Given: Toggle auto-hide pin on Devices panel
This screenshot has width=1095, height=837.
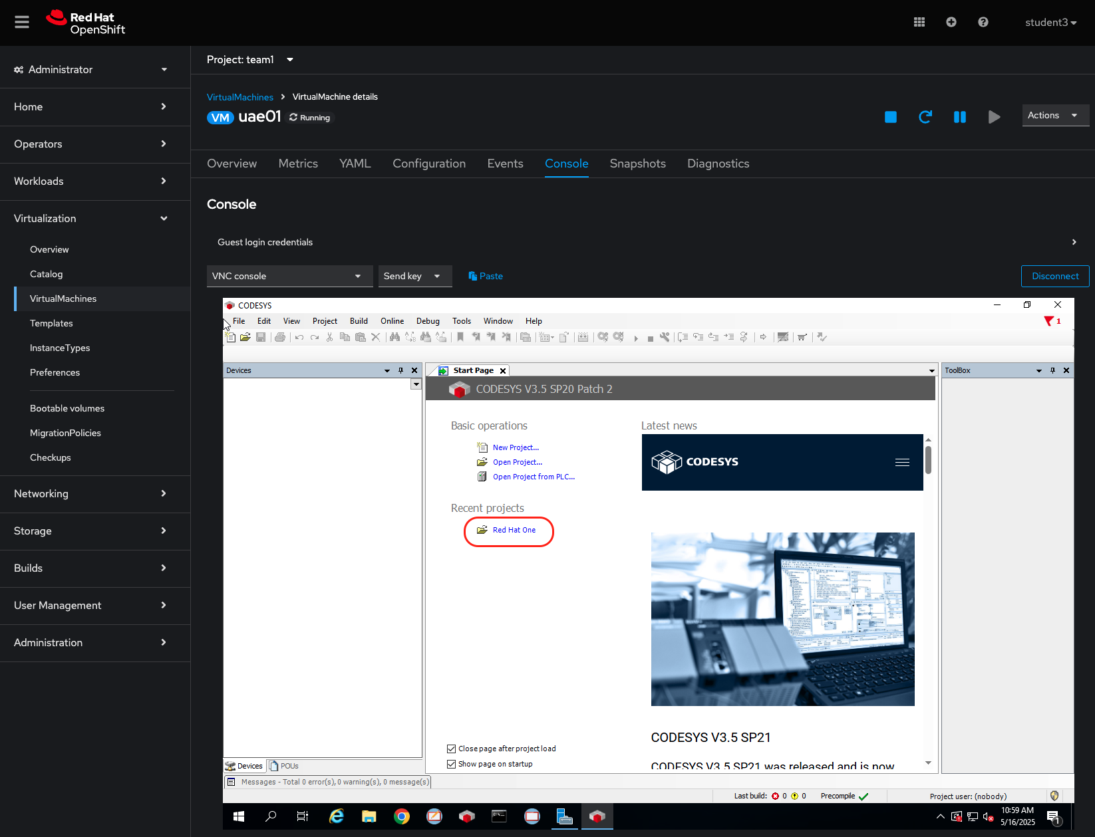Looking at the screenshot, I should (x=400, y=370).
